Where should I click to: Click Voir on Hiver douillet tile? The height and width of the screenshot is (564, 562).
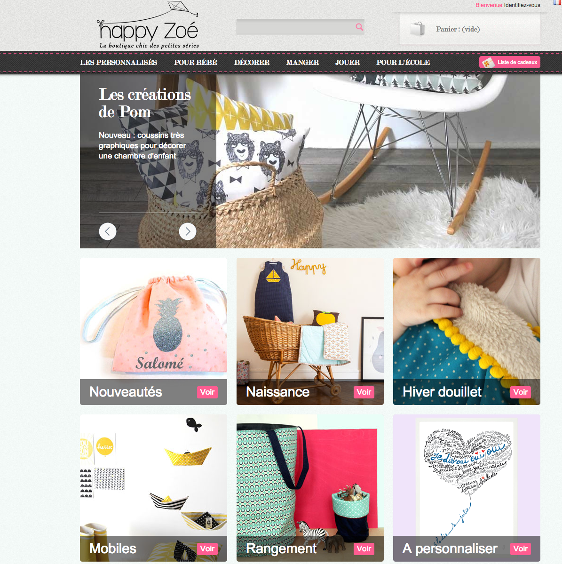521,392
